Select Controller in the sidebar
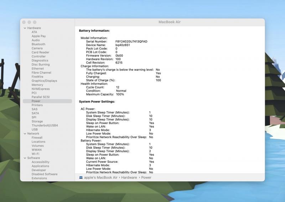 pos(38,56)
